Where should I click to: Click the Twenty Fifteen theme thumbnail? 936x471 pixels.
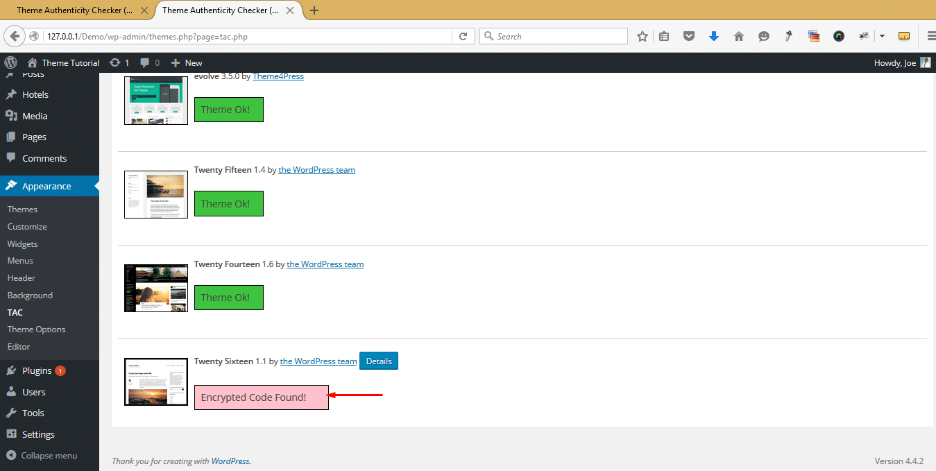(x=156, y=194)
